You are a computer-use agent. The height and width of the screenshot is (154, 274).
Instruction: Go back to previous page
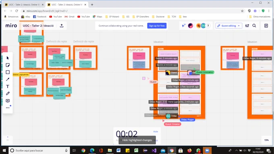(x=5, y=11)
